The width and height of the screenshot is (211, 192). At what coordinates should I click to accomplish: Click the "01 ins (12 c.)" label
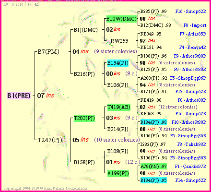(123, 162)
